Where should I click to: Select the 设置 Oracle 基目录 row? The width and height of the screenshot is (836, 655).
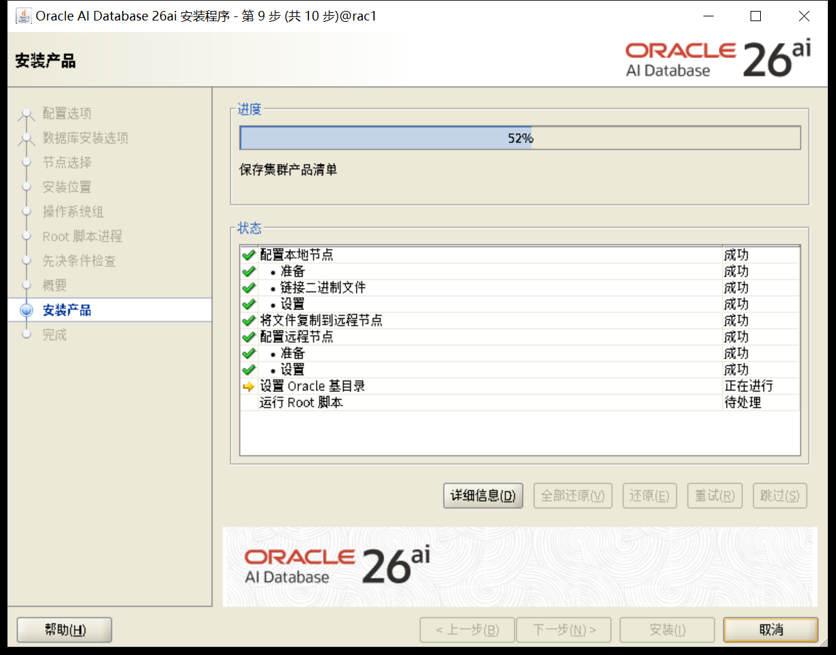[x=520, y=386]
